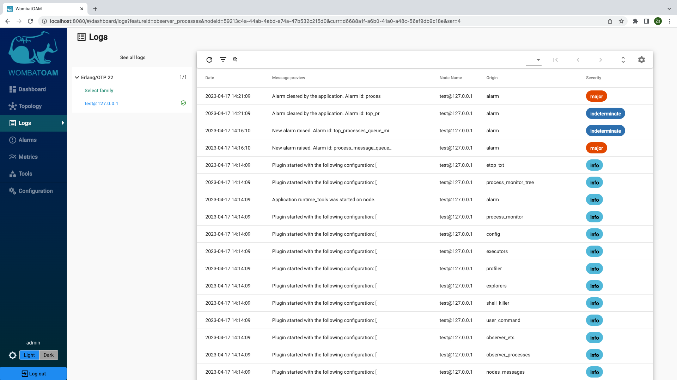Select origin process_monitor cell
Image resolution: width=677 pixels, height=380 pixels.
point(505,217)
